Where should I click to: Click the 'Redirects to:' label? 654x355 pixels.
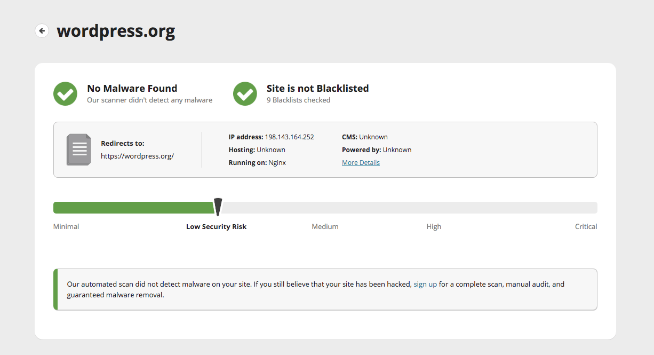pyautogui.click(x=122, y=144)
